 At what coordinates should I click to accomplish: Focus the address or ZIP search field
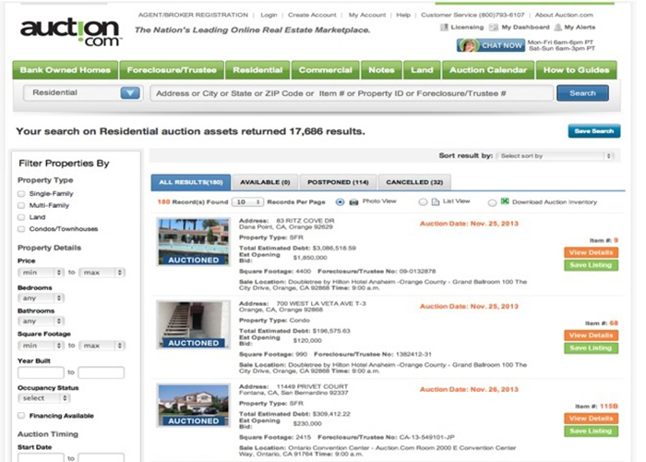352,93
